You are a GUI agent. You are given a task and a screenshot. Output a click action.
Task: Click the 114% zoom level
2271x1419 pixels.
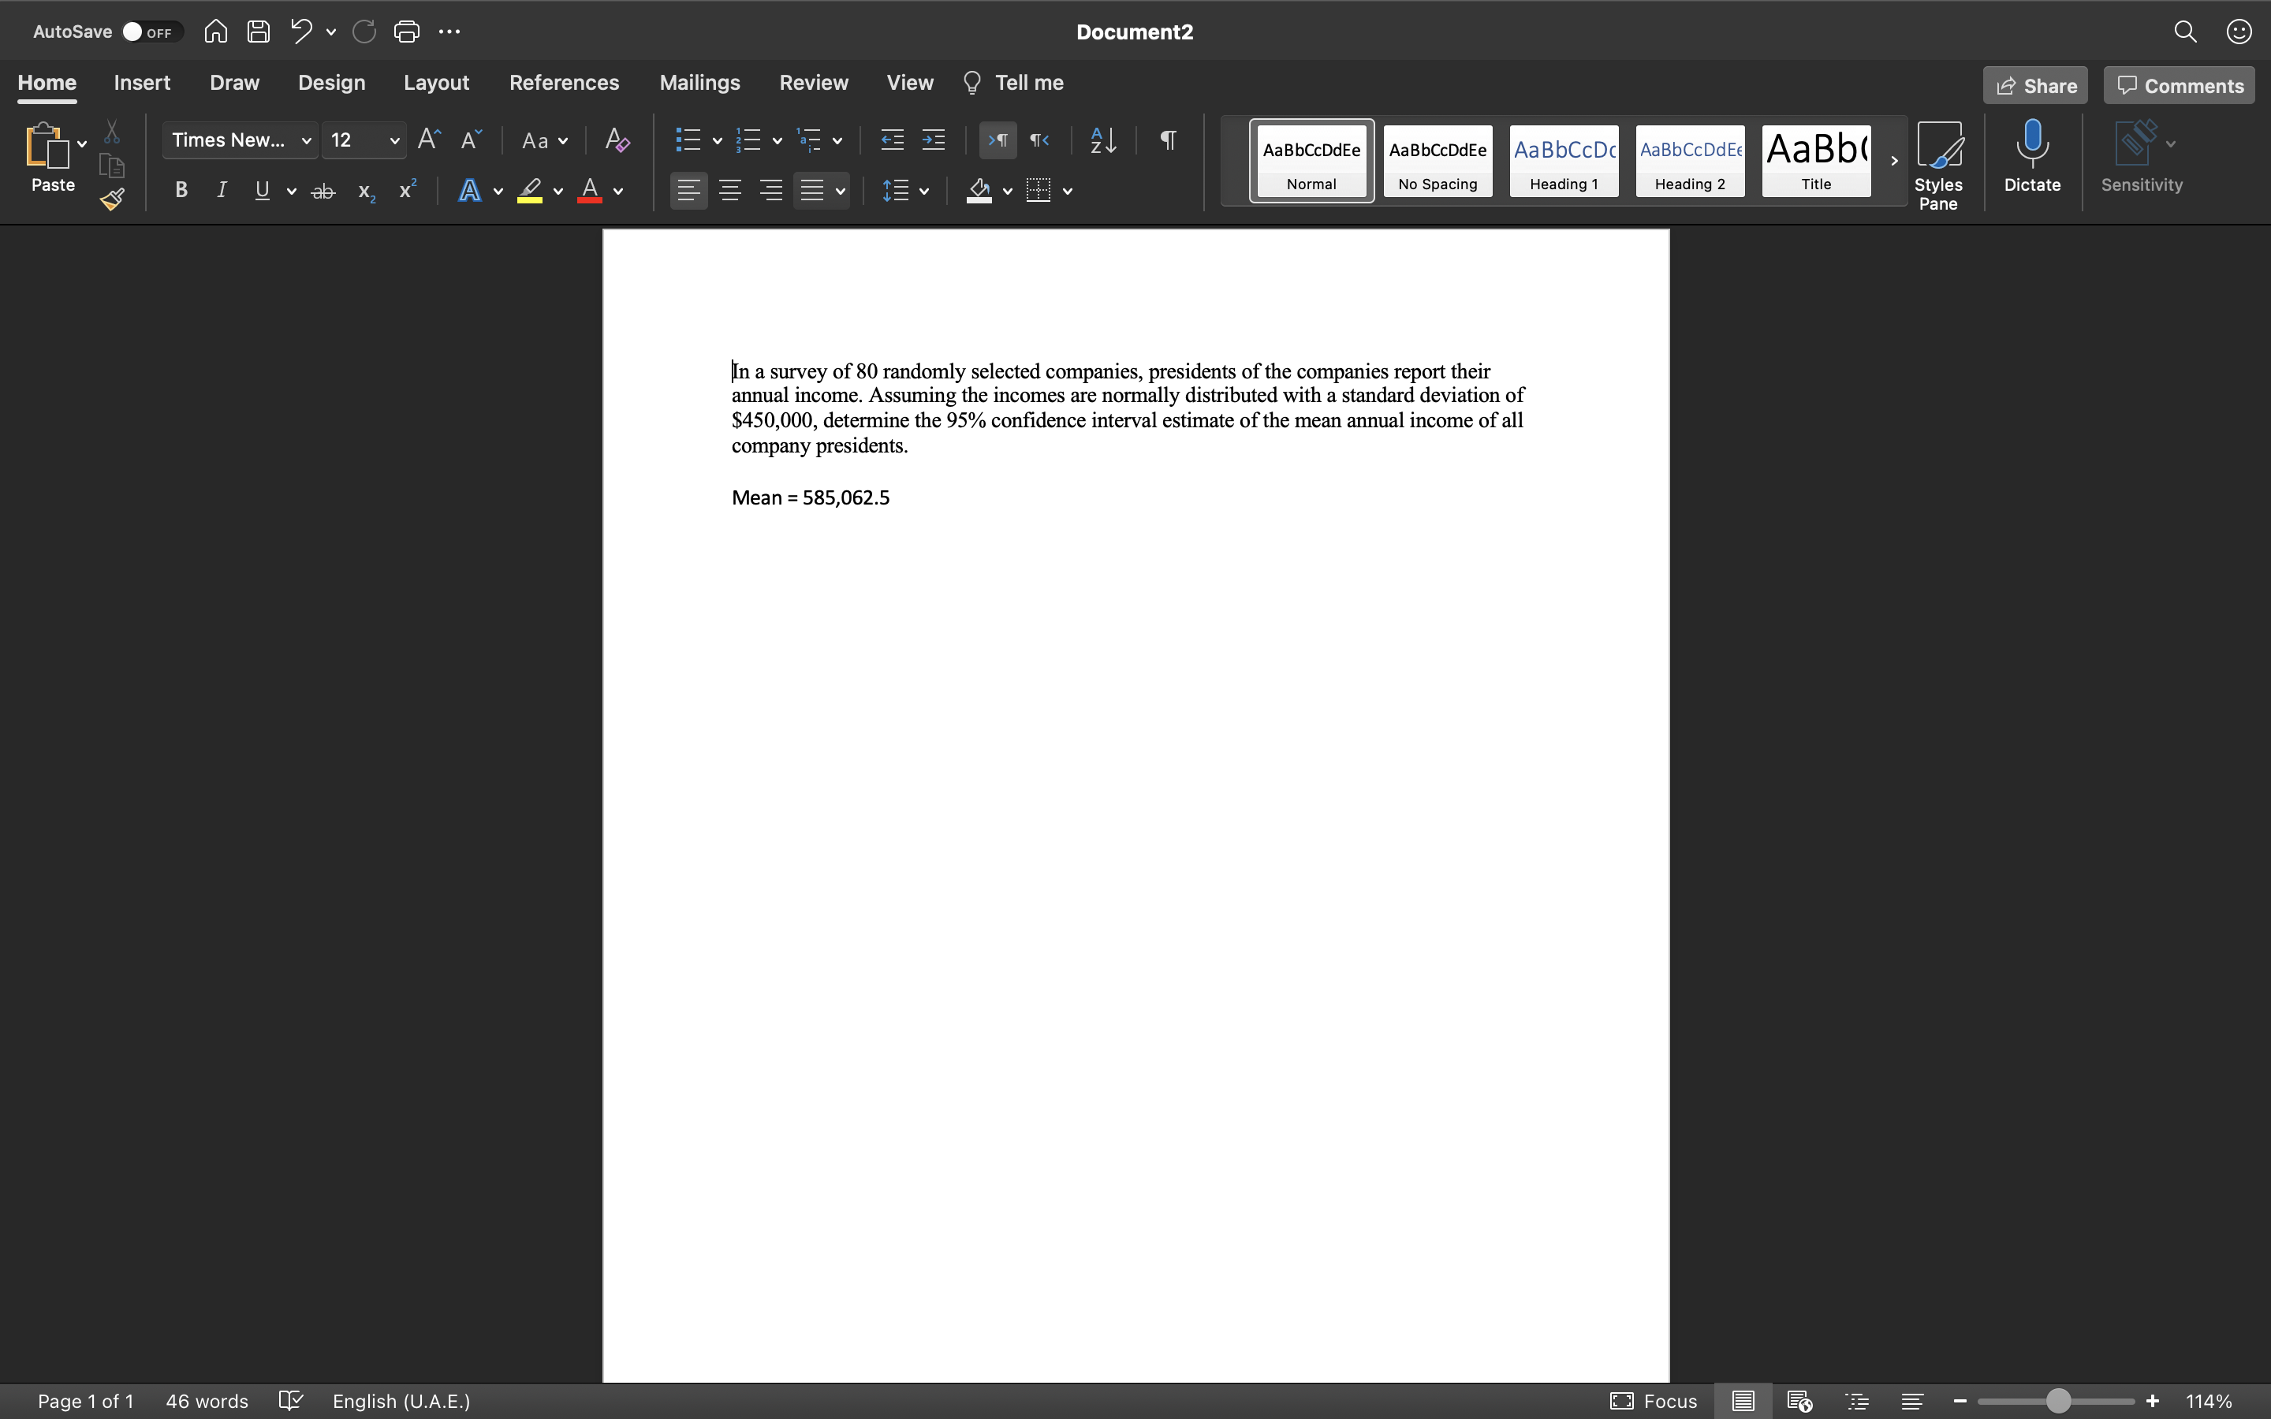2208,1400
